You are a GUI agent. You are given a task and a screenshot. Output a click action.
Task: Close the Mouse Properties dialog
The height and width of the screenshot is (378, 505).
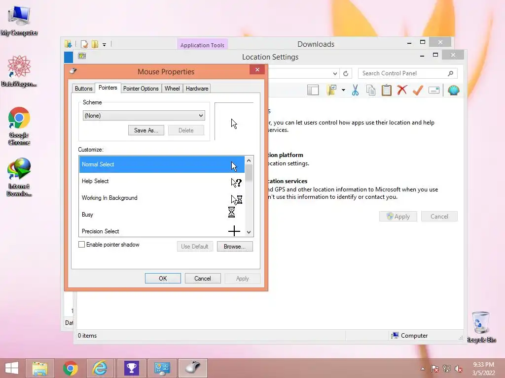(257, 70)
